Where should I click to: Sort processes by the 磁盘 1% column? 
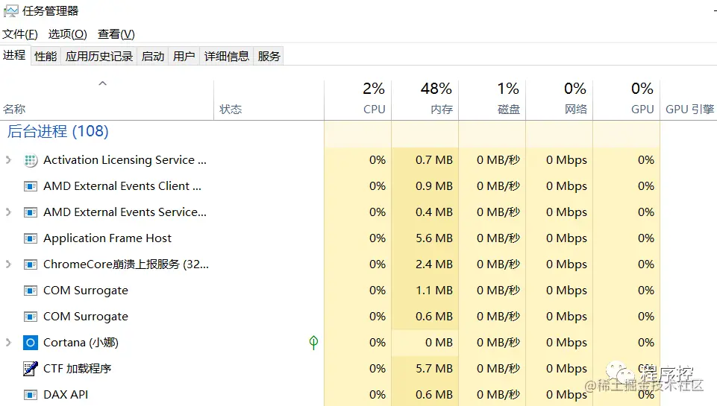click(492, 101)
